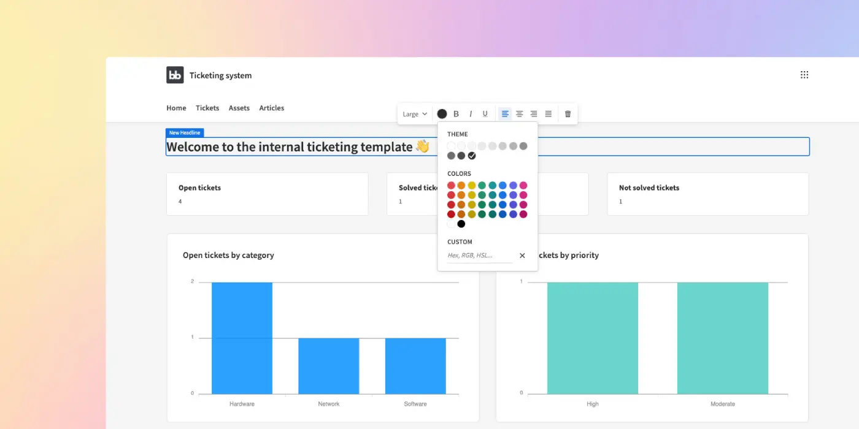Right-align the headline text
The width and height of the screenshot is (859, 429).
pyautogui.click(x=534, y=114)
